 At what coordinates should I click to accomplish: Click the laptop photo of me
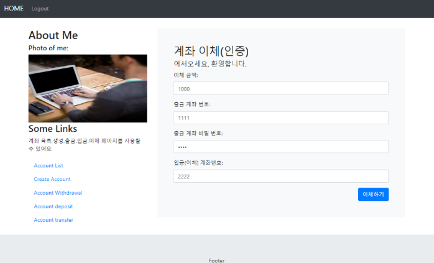click(88, 88)
